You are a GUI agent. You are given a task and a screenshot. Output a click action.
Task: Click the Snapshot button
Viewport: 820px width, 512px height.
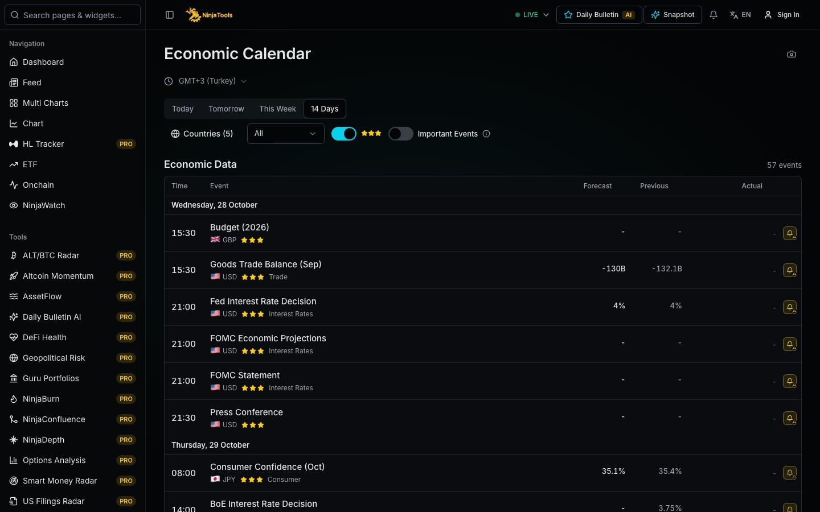(x=673, y=15)
